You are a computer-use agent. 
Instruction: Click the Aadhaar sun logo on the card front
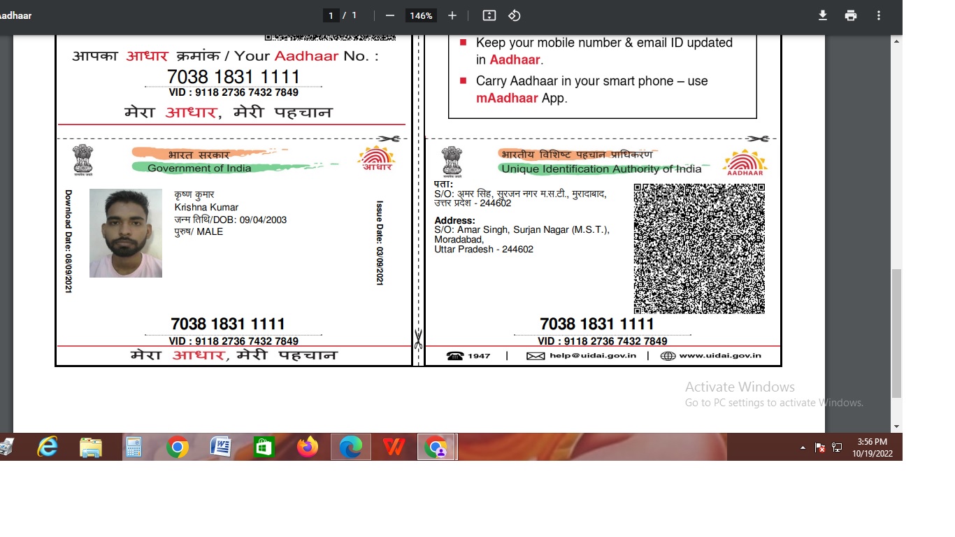point(376,159)
